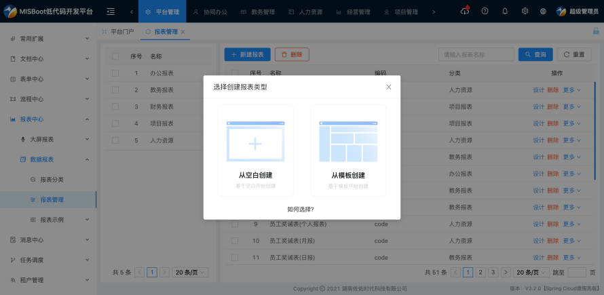Collapse the 数据报表 submenu
Screen dimensions: 604x295
87,159
